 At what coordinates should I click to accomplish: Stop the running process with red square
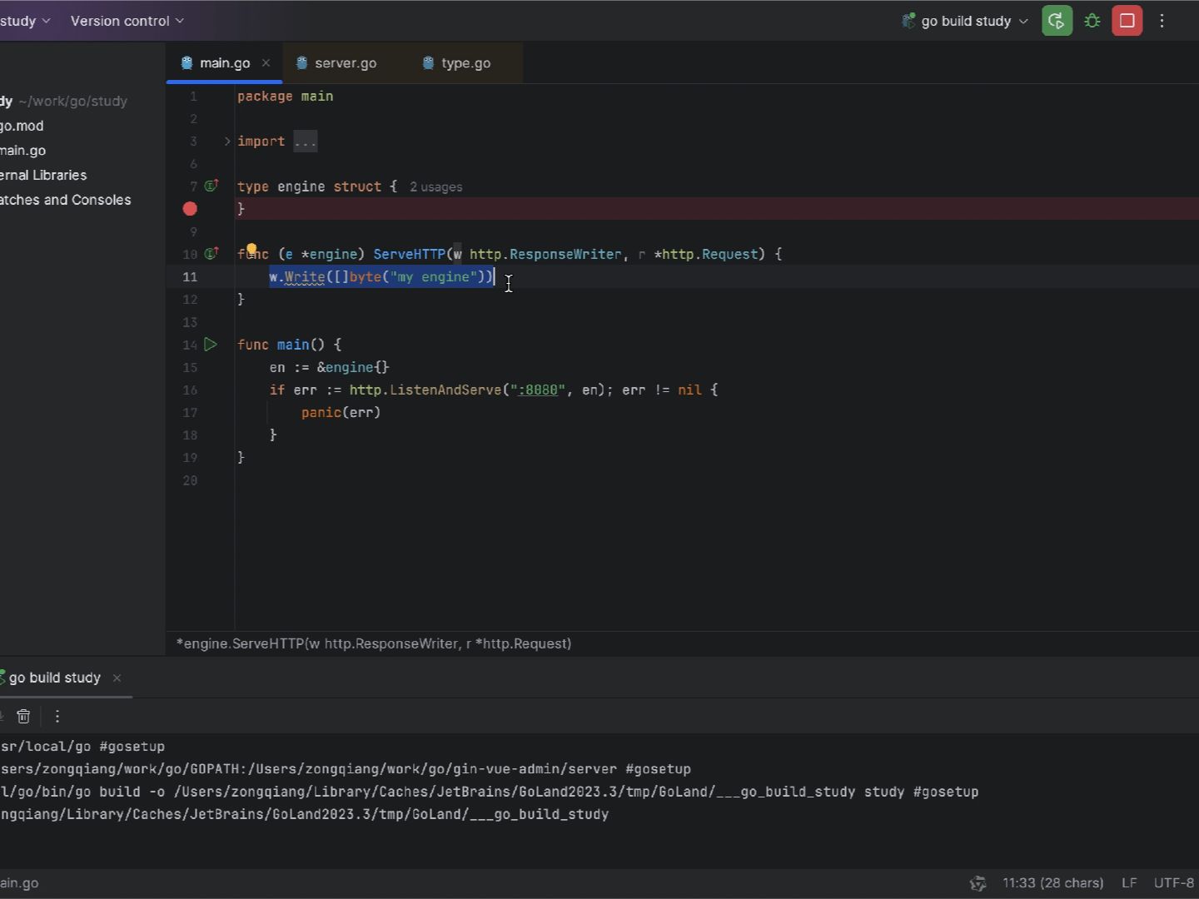(1127, 21)
